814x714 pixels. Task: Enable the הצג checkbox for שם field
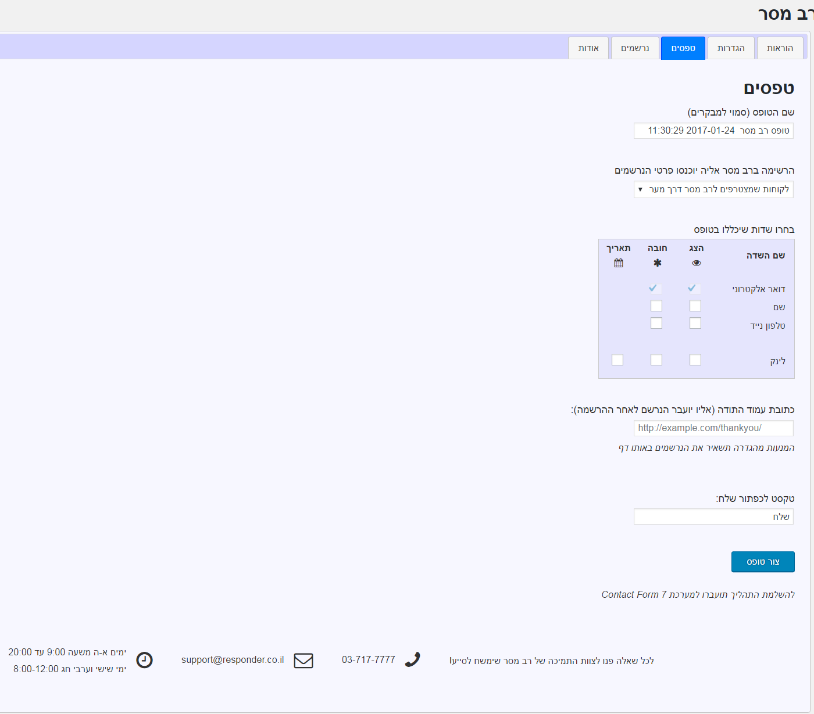coord(695,306)
